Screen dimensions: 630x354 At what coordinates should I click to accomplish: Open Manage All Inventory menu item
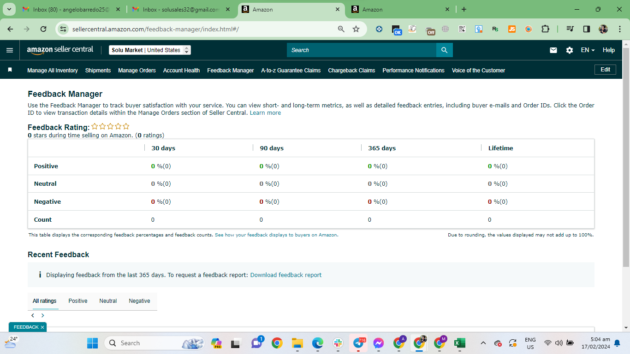pyautogui.click(x=53, y=71)
